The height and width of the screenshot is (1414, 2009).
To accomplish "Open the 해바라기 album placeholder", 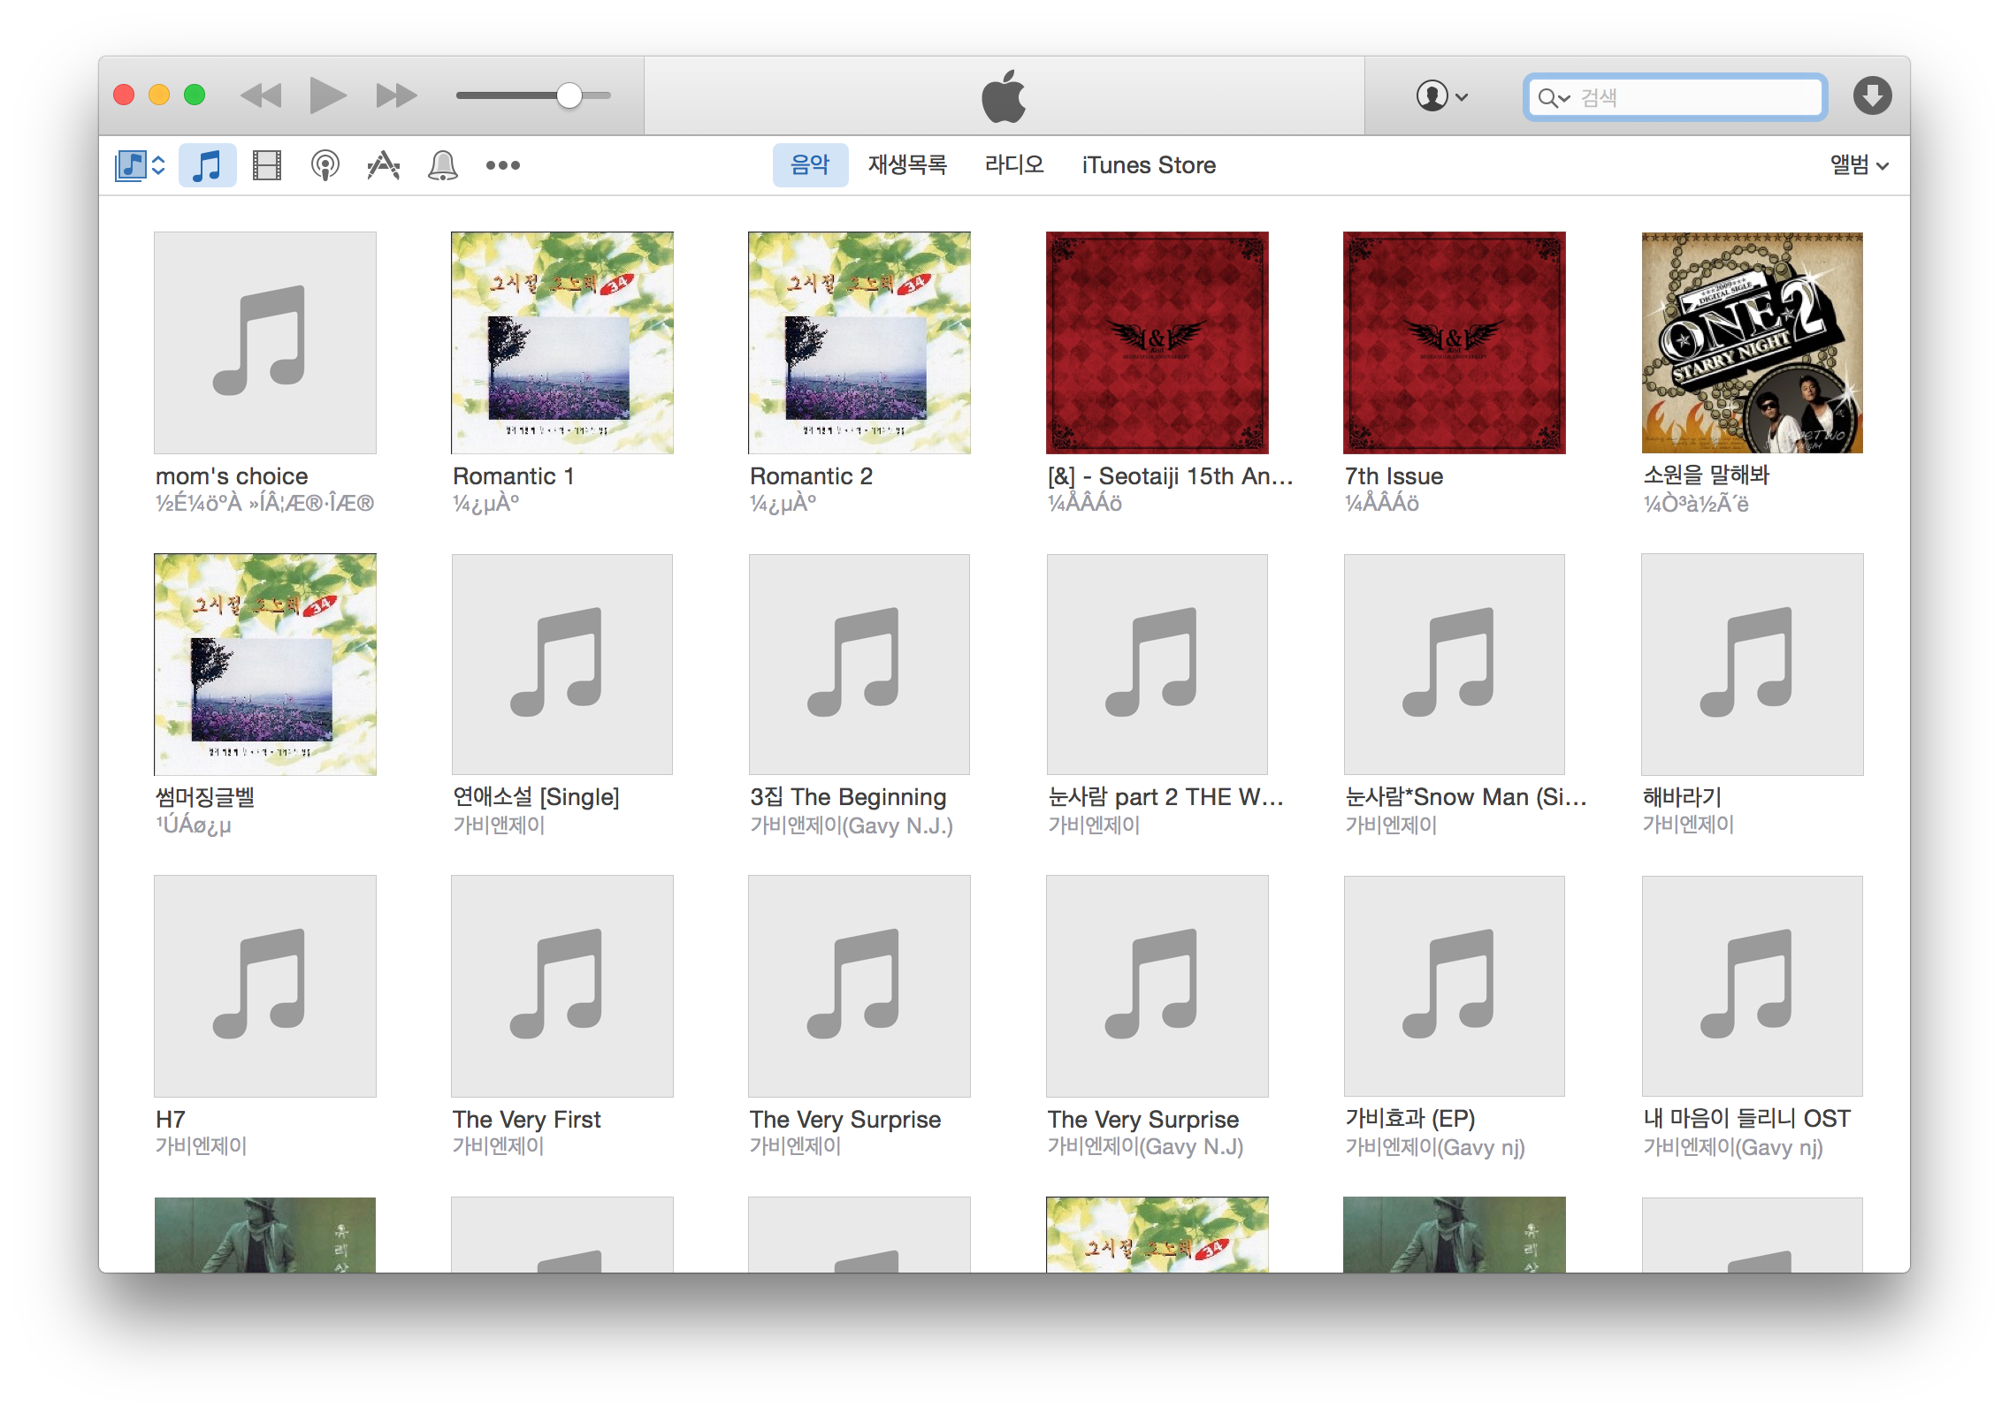I will point(1753,665).
